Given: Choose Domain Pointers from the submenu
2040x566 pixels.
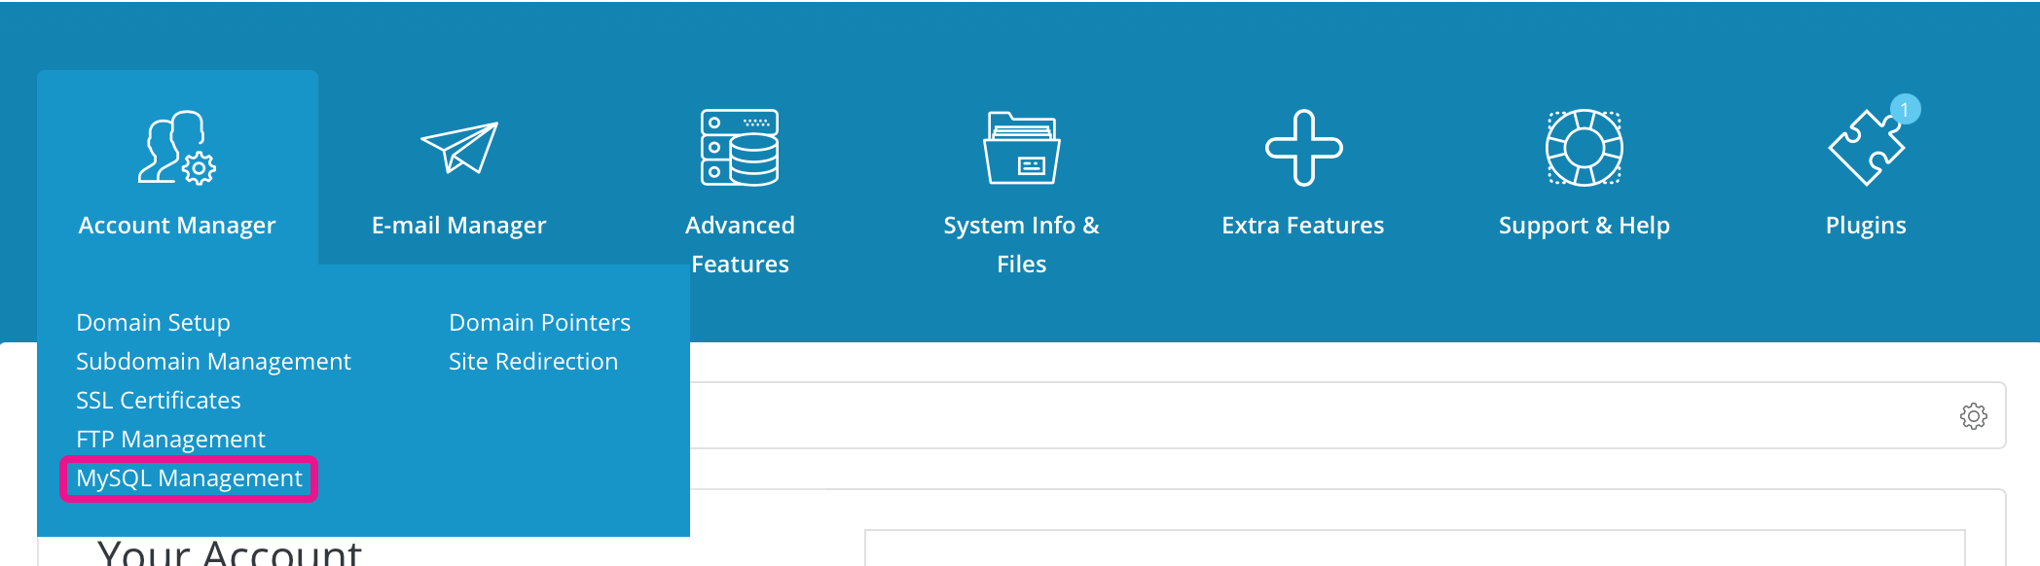Looking at the screenshot, I should [x=539, y=322].
